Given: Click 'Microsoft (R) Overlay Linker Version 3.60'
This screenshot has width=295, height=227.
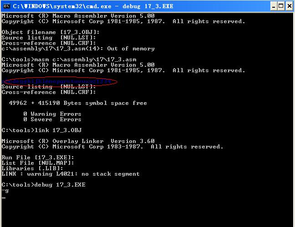Looking at the screenshot, I should [x=78, y=141].
